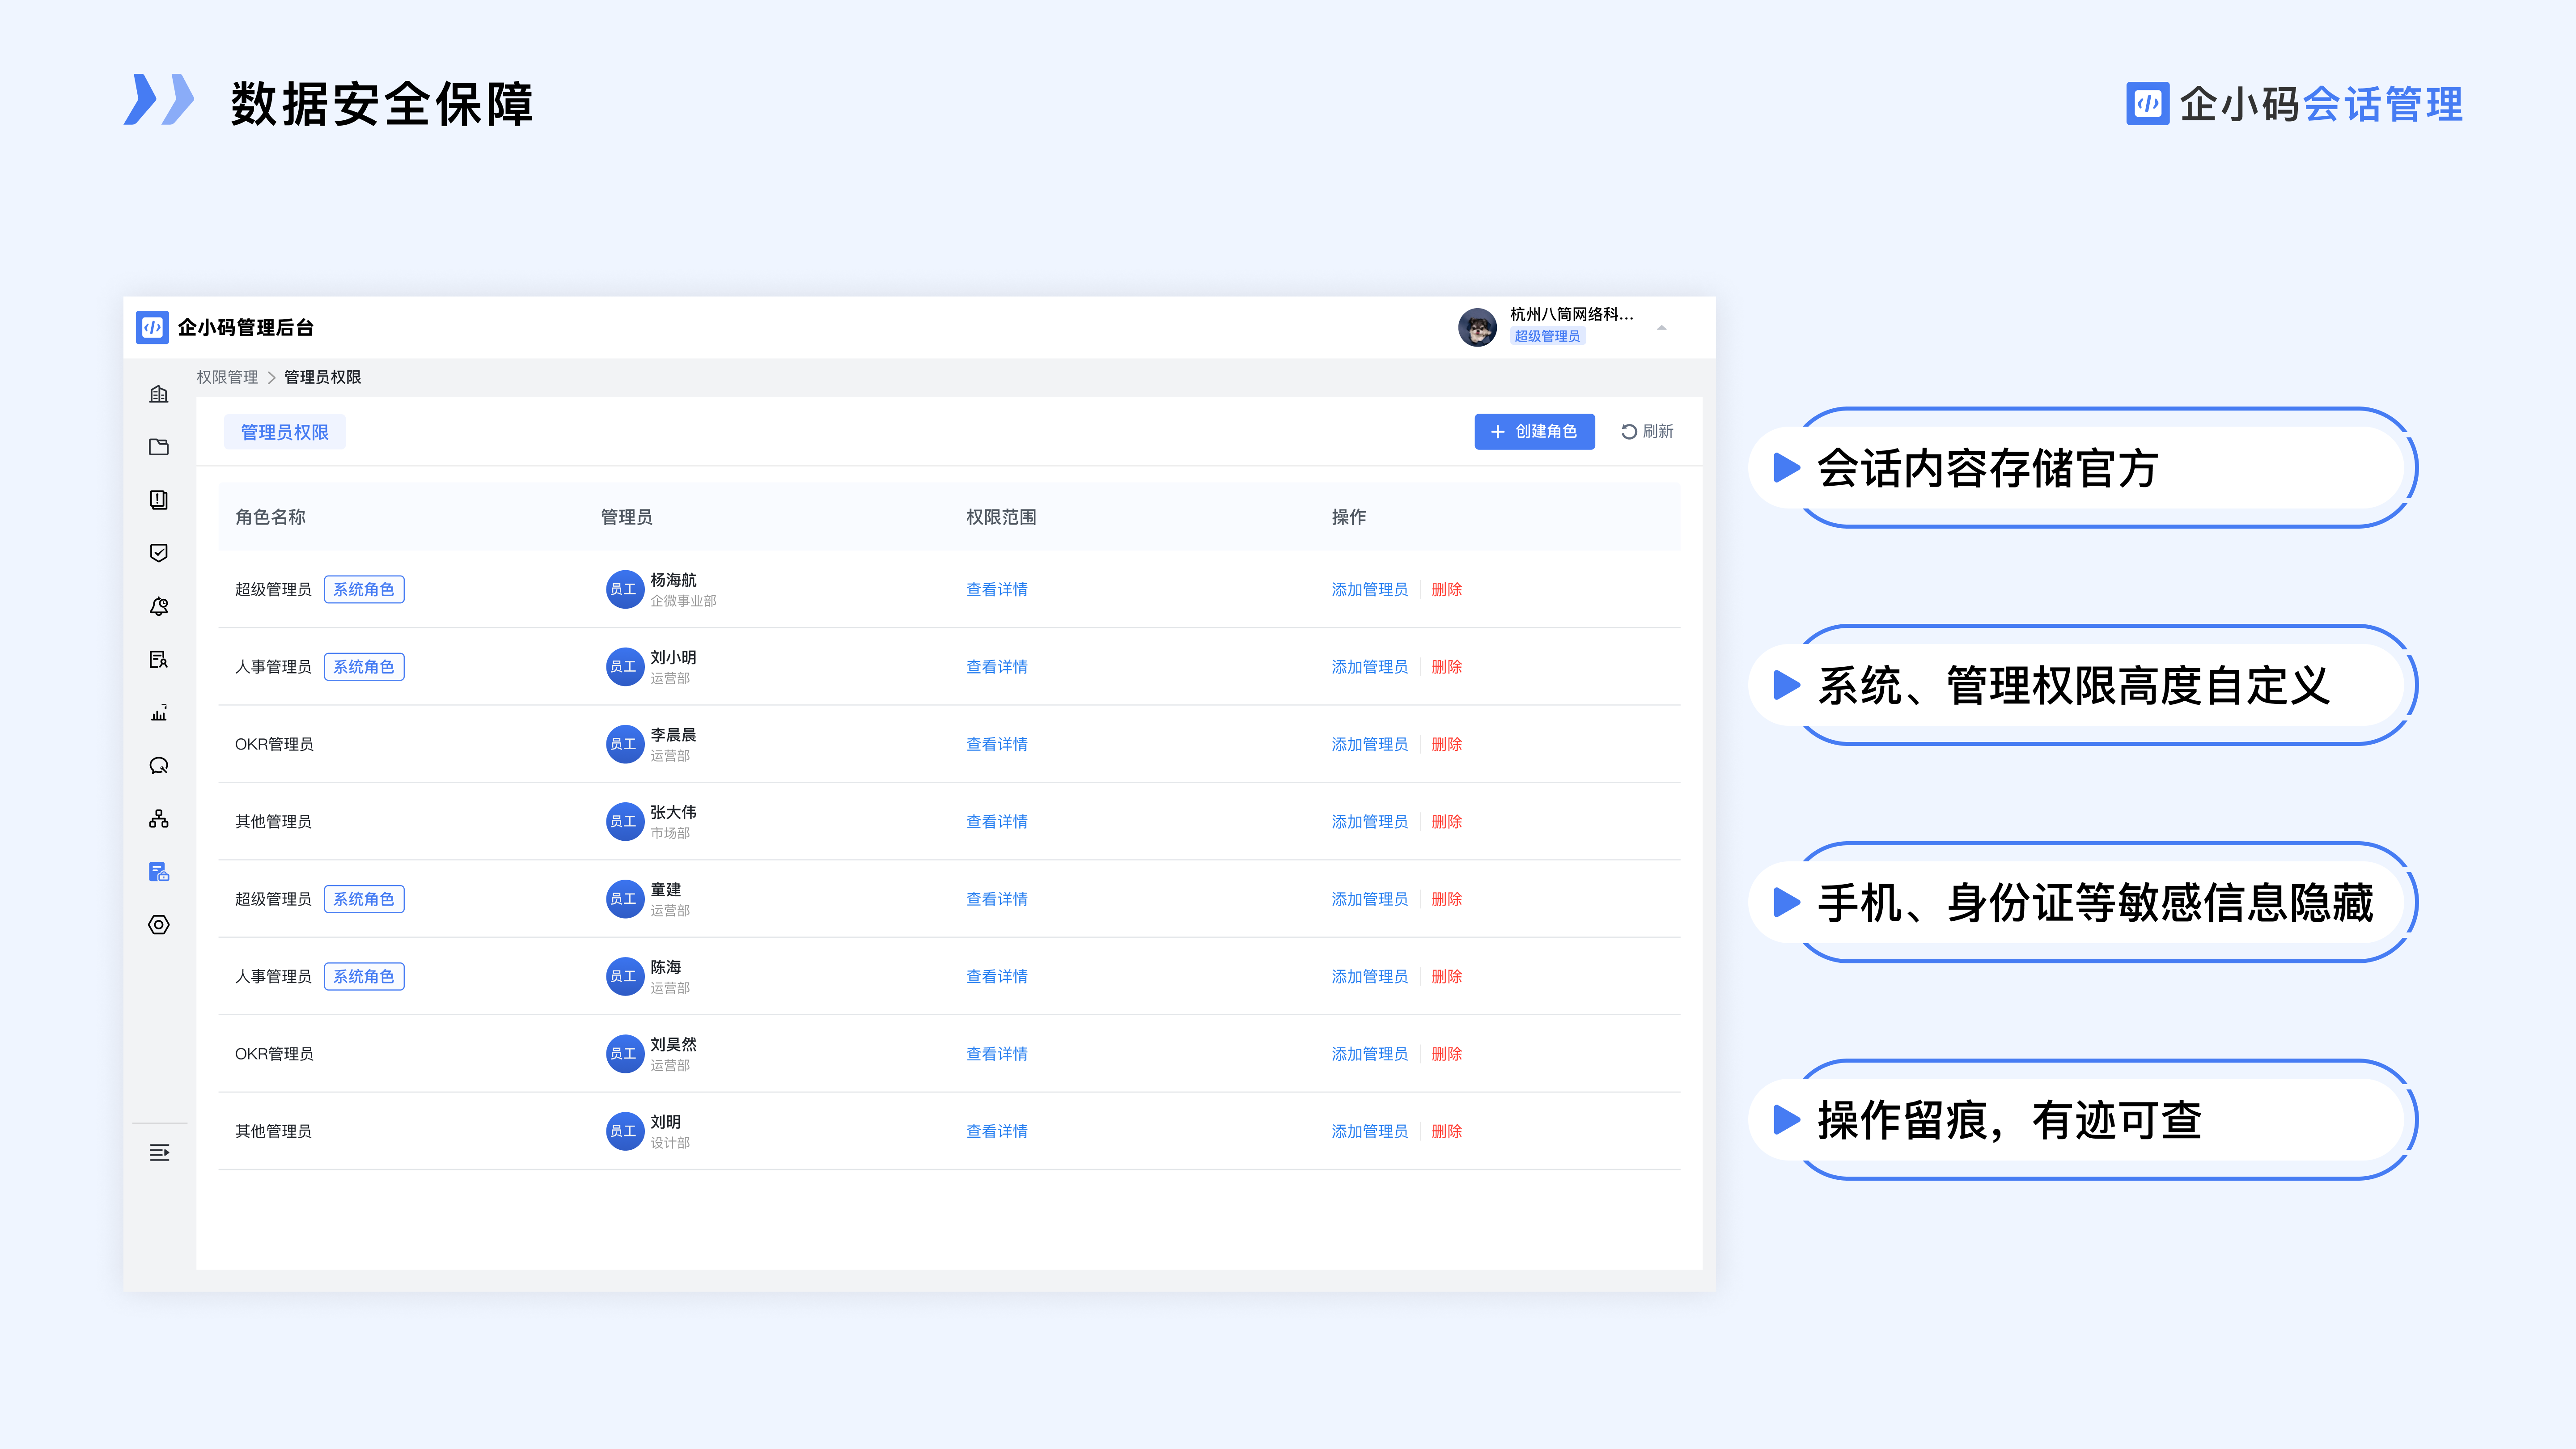View details for 刘小明 row

pos(997,667)
